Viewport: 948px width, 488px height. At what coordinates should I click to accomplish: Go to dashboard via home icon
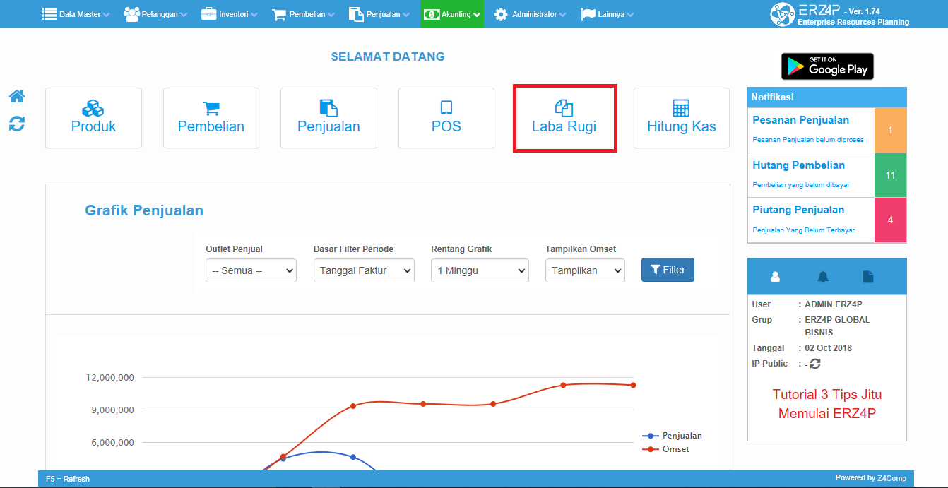(x=17, y=96)
